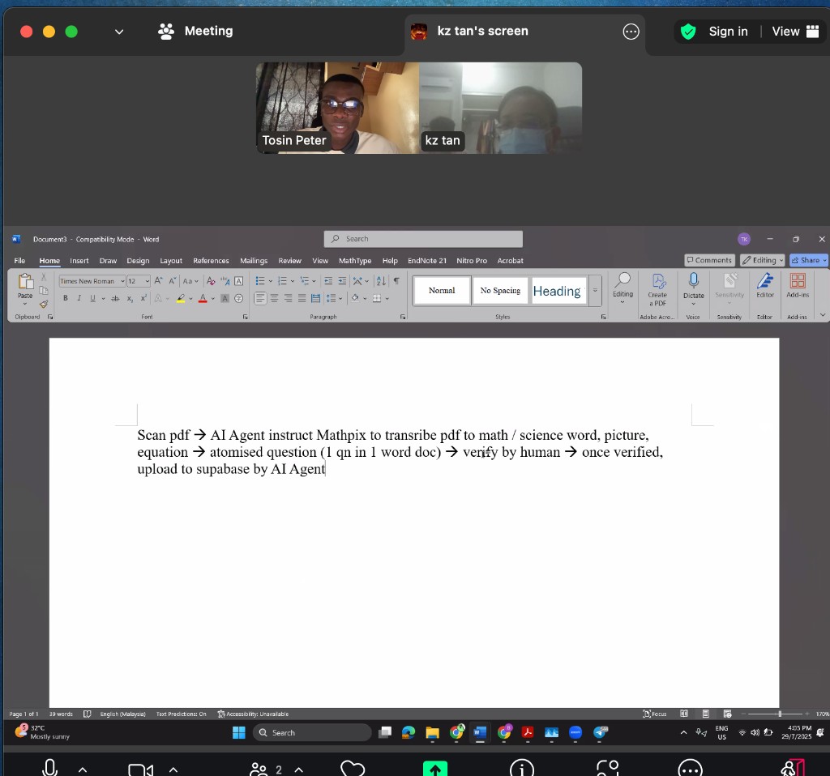Toggle character shading button

pyautogui.click(x=225, y=298)
